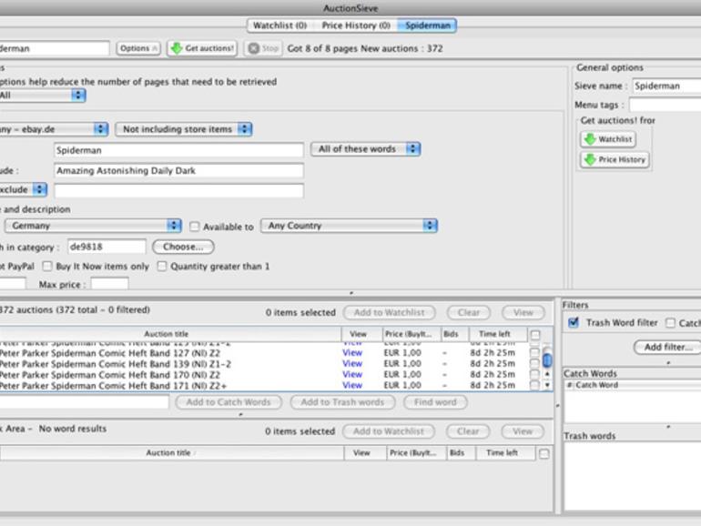Click the View button in word results area
The width and height of the screenshot is (701, 526).
523,431
